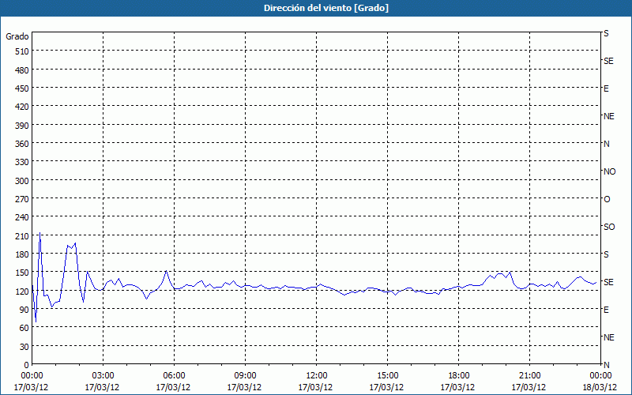
Task: Click the 150 degree axis label
Action: (22, 273)
